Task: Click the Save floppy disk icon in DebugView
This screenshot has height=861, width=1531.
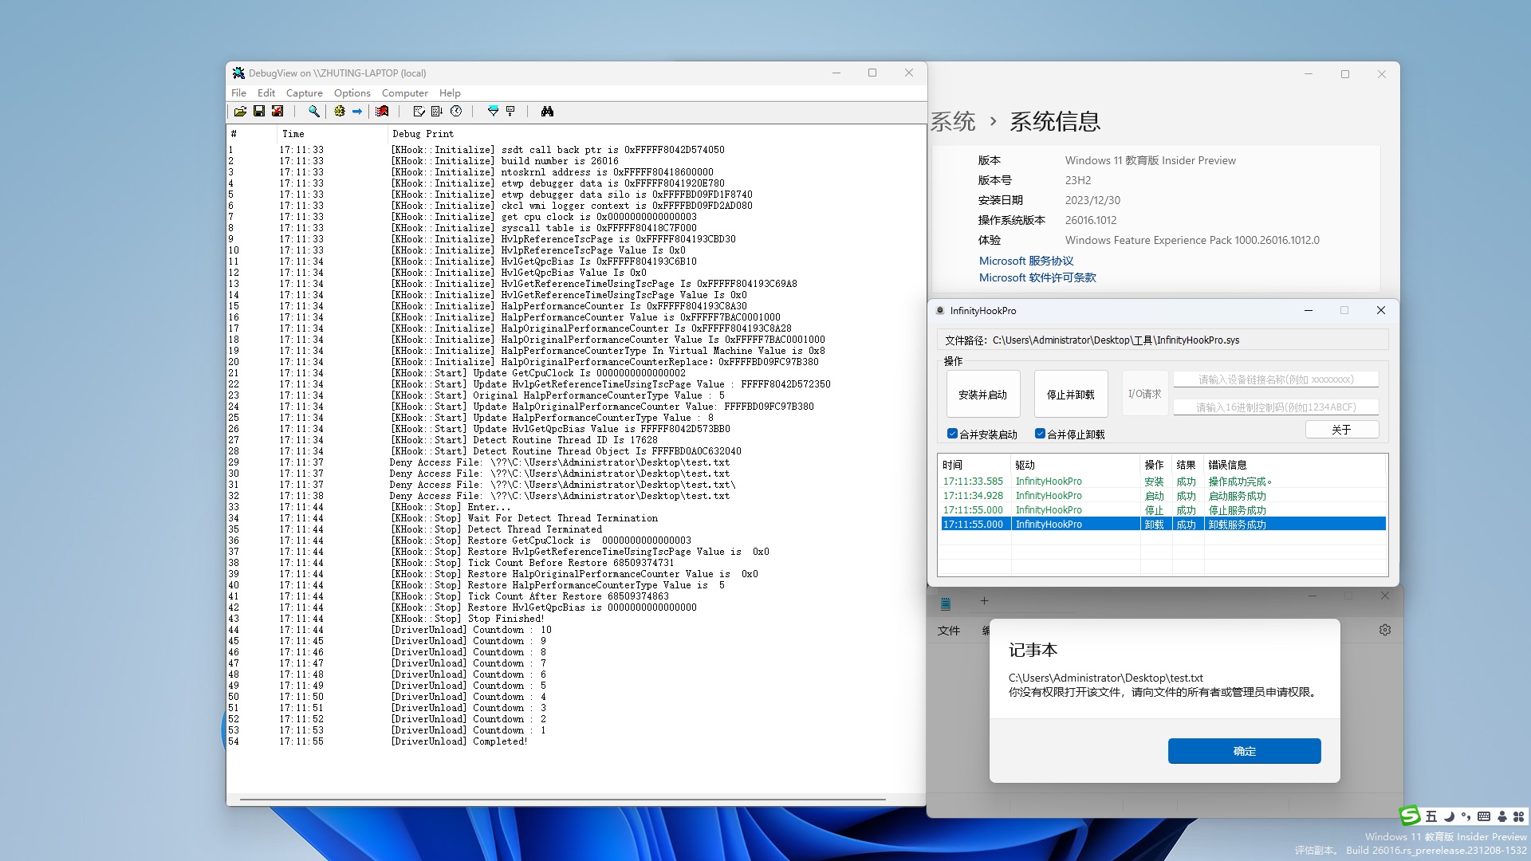Action: pos(259,112)
